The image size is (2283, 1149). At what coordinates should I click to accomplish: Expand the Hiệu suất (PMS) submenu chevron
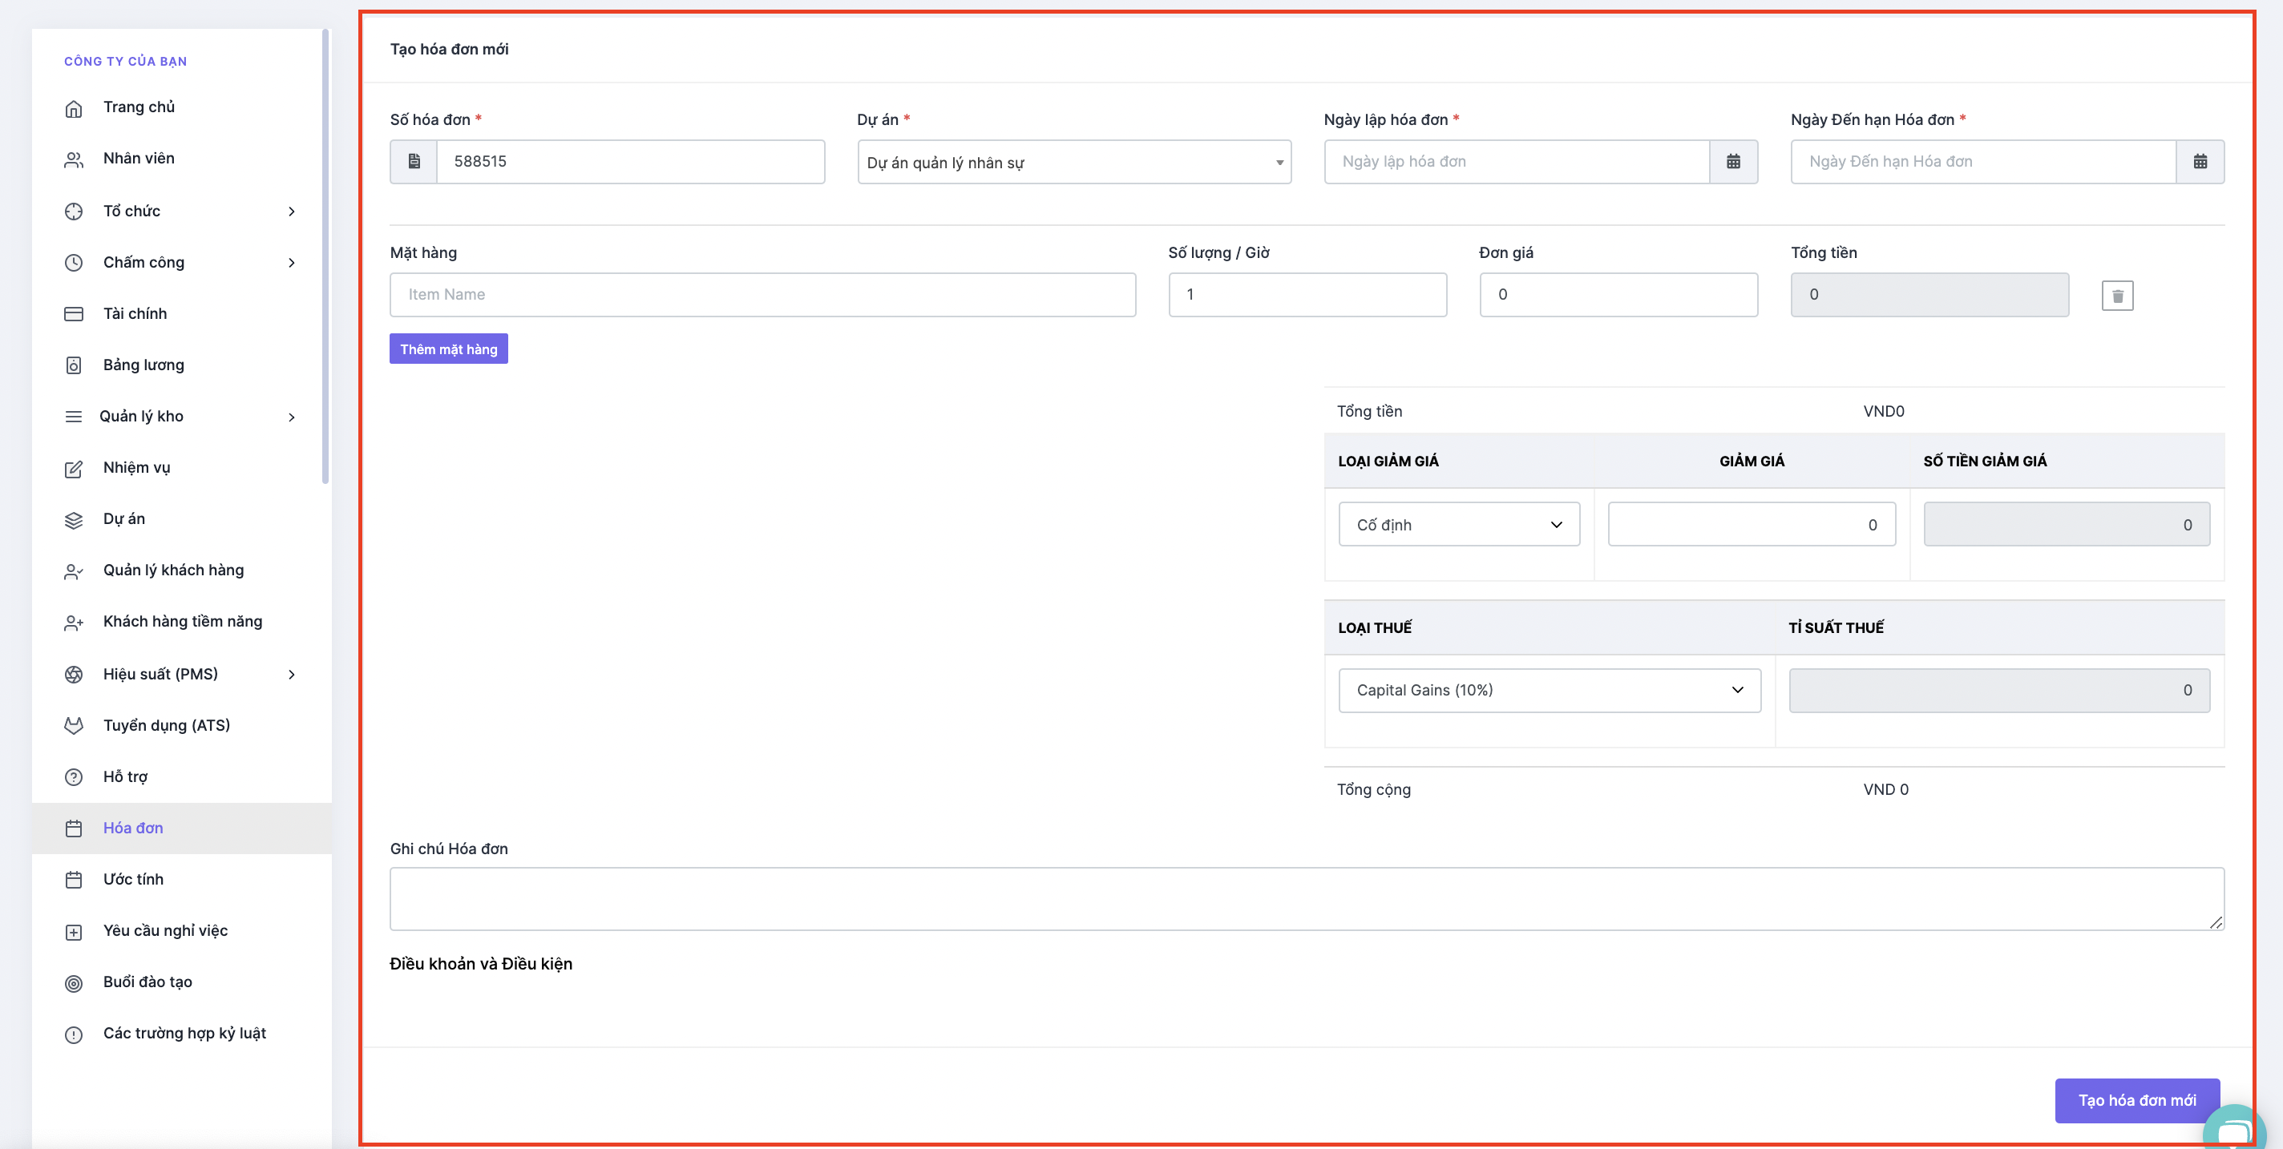coord(292,674)
